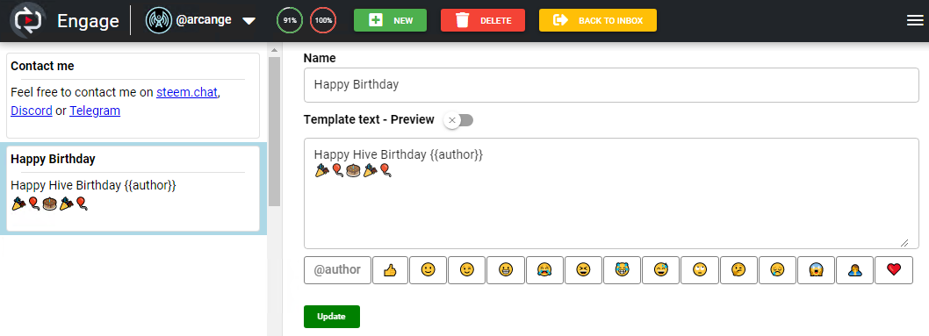
Task: Click the Engage logo icon
Action: 27,21
